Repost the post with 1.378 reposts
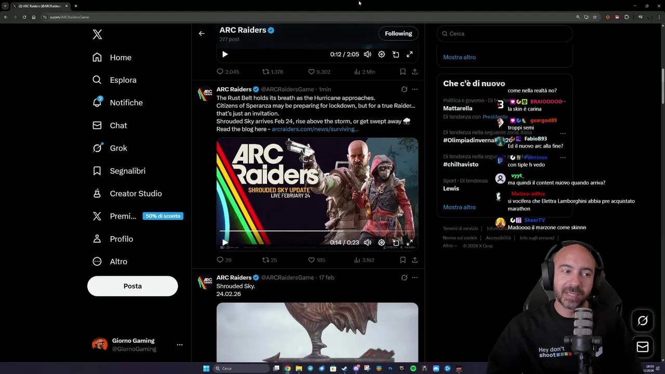665x374 pixels. [273, 72]
